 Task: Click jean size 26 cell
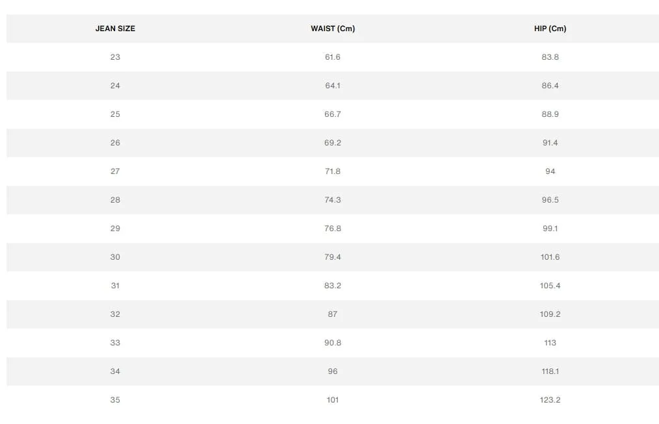coord(115,143)
